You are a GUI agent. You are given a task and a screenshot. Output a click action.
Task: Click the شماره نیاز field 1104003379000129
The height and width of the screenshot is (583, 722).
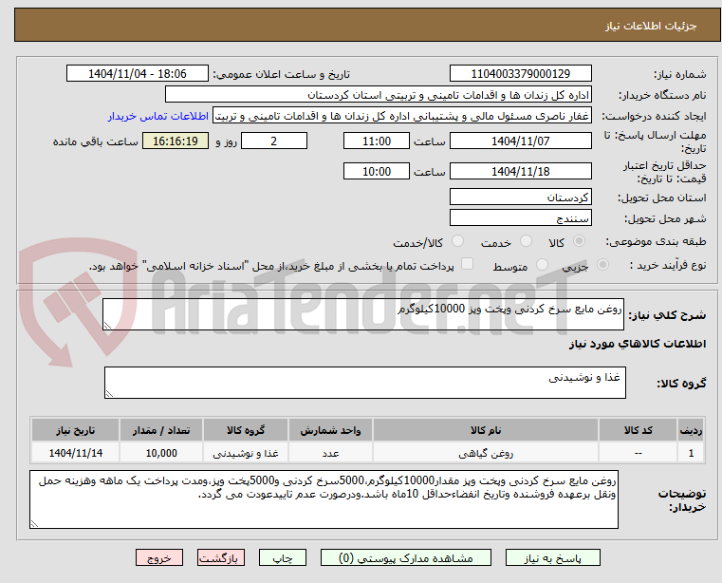tap(520, 74)
